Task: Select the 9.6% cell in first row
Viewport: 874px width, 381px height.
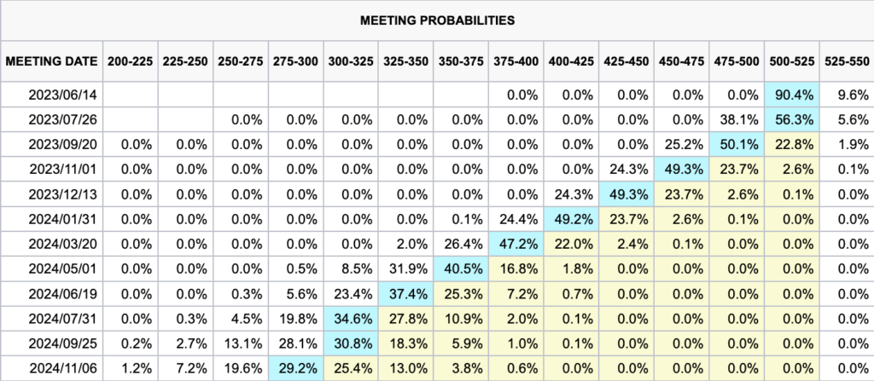Action: (846, 95)
